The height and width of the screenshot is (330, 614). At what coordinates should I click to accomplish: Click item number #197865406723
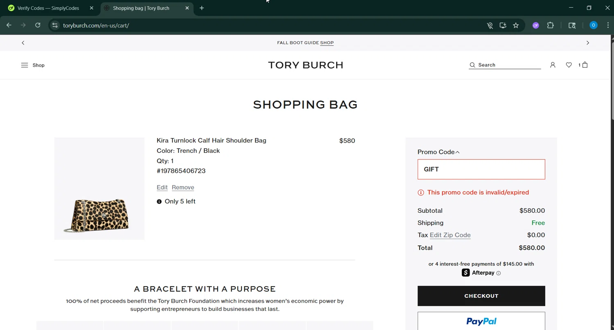(x=181, y=171)
